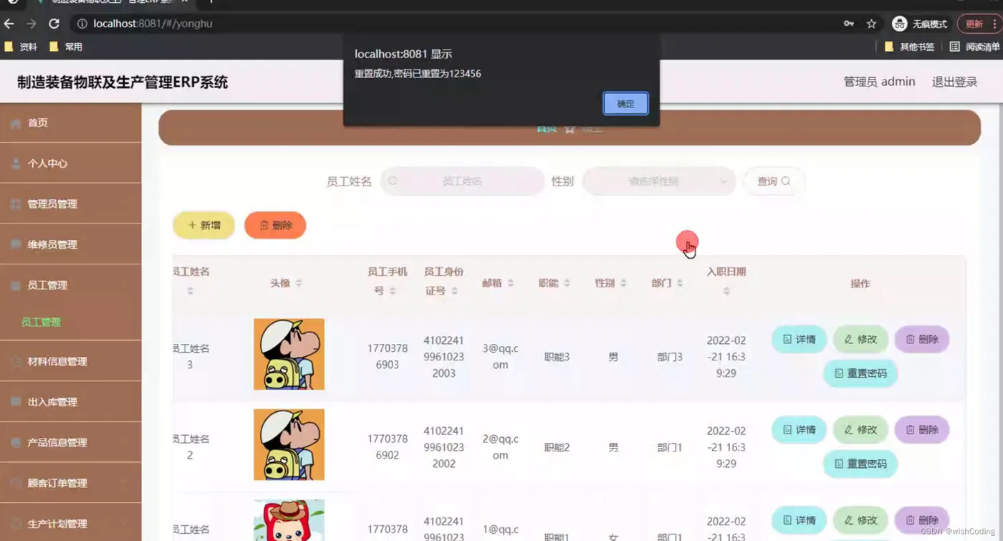1003x541 pixels.
Task: Expand 管理员管理 sidebar menu
Action: [70, 204]
